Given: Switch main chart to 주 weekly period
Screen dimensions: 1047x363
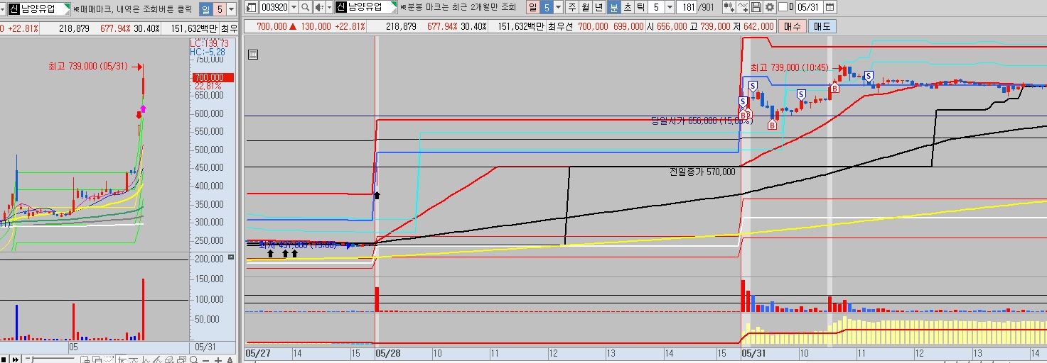Looking at the screenshot, I should (573, 7).
